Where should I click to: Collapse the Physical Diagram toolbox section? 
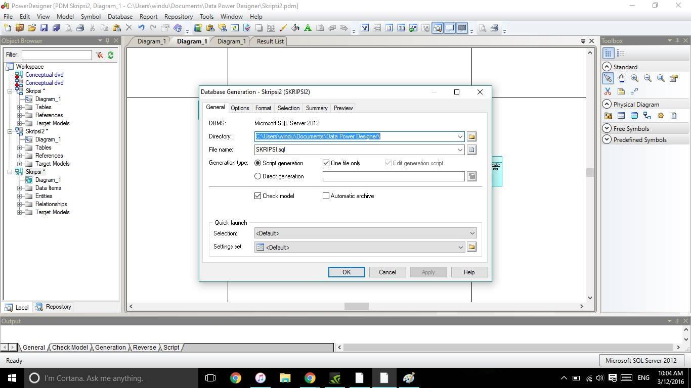607,104
